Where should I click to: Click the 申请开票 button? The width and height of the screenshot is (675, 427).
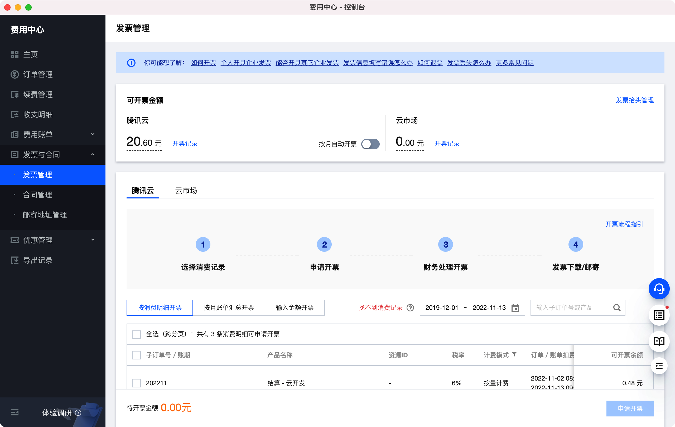tap(630, 408)
